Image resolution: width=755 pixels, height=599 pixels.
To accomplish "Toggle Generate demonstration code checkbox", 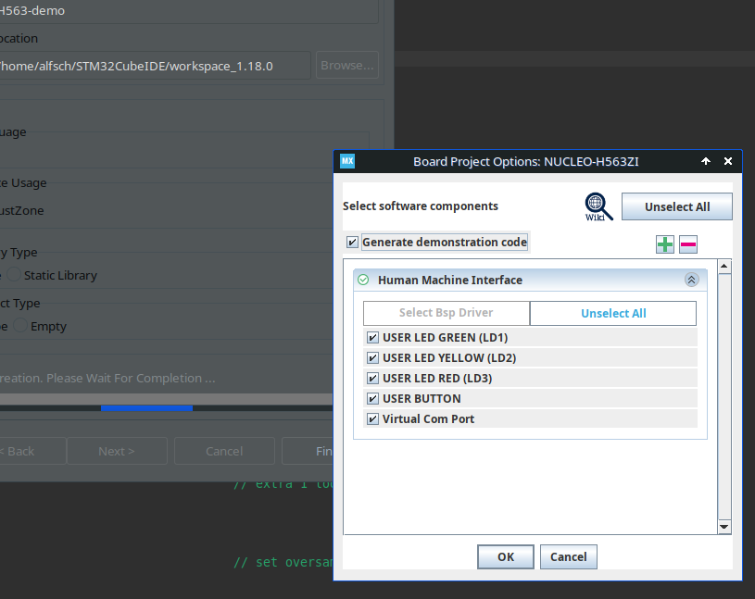I will pyautogui.click(x=352, y=242).
